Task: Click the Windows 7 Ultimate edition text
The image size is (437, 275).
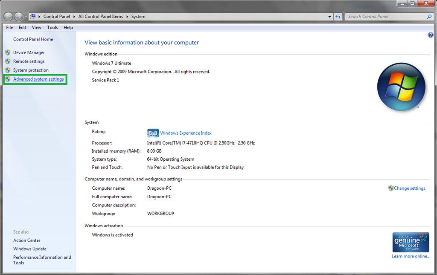Action: pyautogui.click(x=111, y=63)
